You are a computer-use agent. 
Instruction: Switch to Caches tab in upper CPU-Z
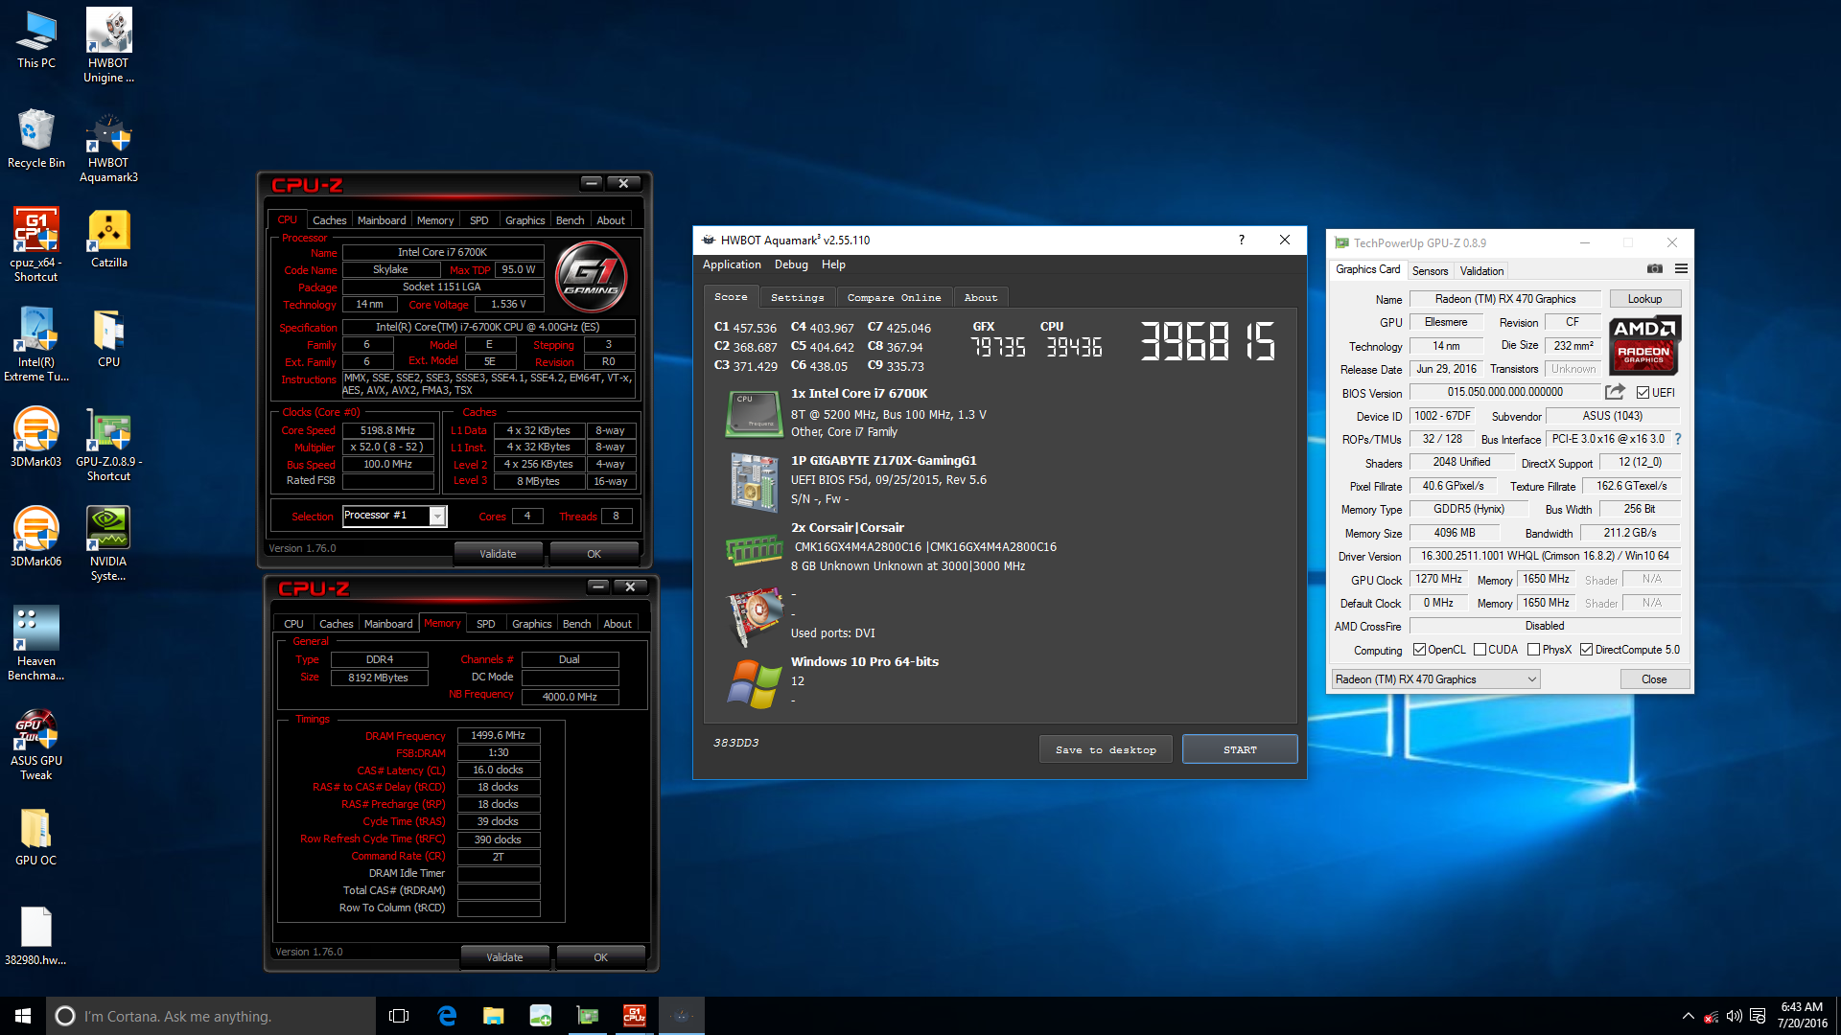click(329, 220)
